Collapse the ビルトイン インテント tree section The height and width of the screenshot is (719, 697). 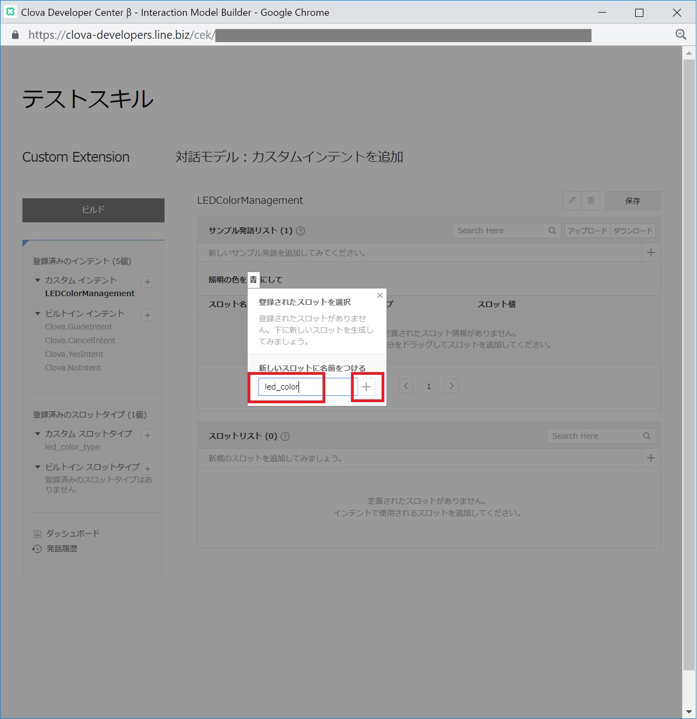[38, 314]
